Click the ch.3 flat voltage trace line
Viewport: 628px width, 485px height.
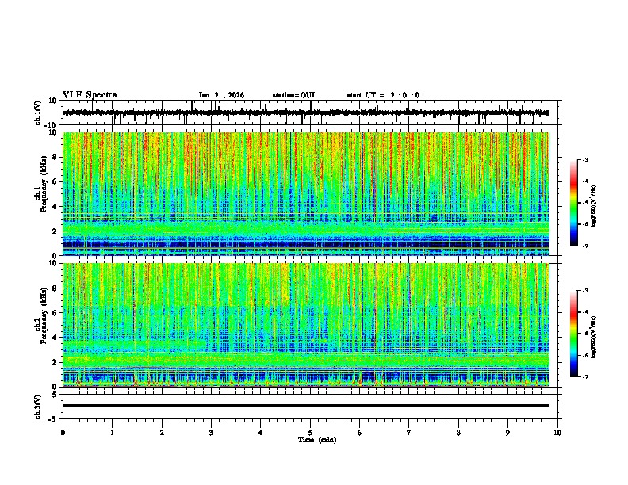coord(306,406)
